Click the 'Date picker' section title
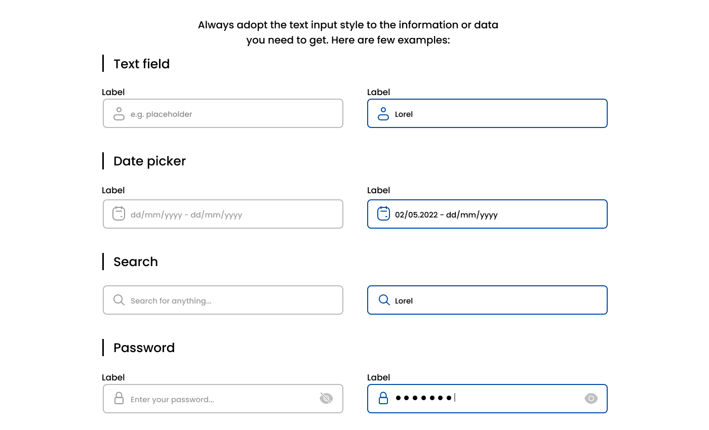The height and width of the screenshot is (430, 709). (x=149, y=161)
